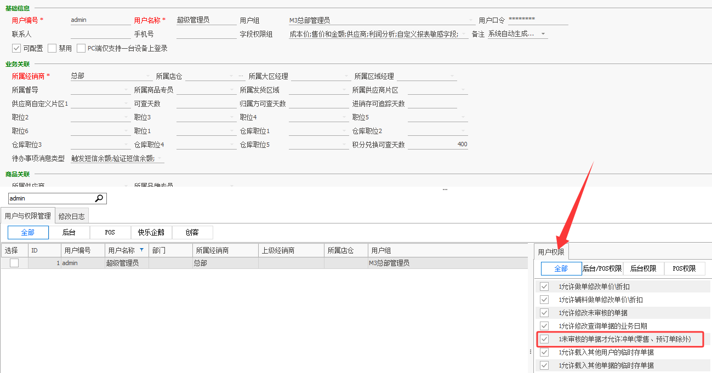Select the admin row checkbox
The width and height of the screenshot is (712, 373).
(14, 263)
